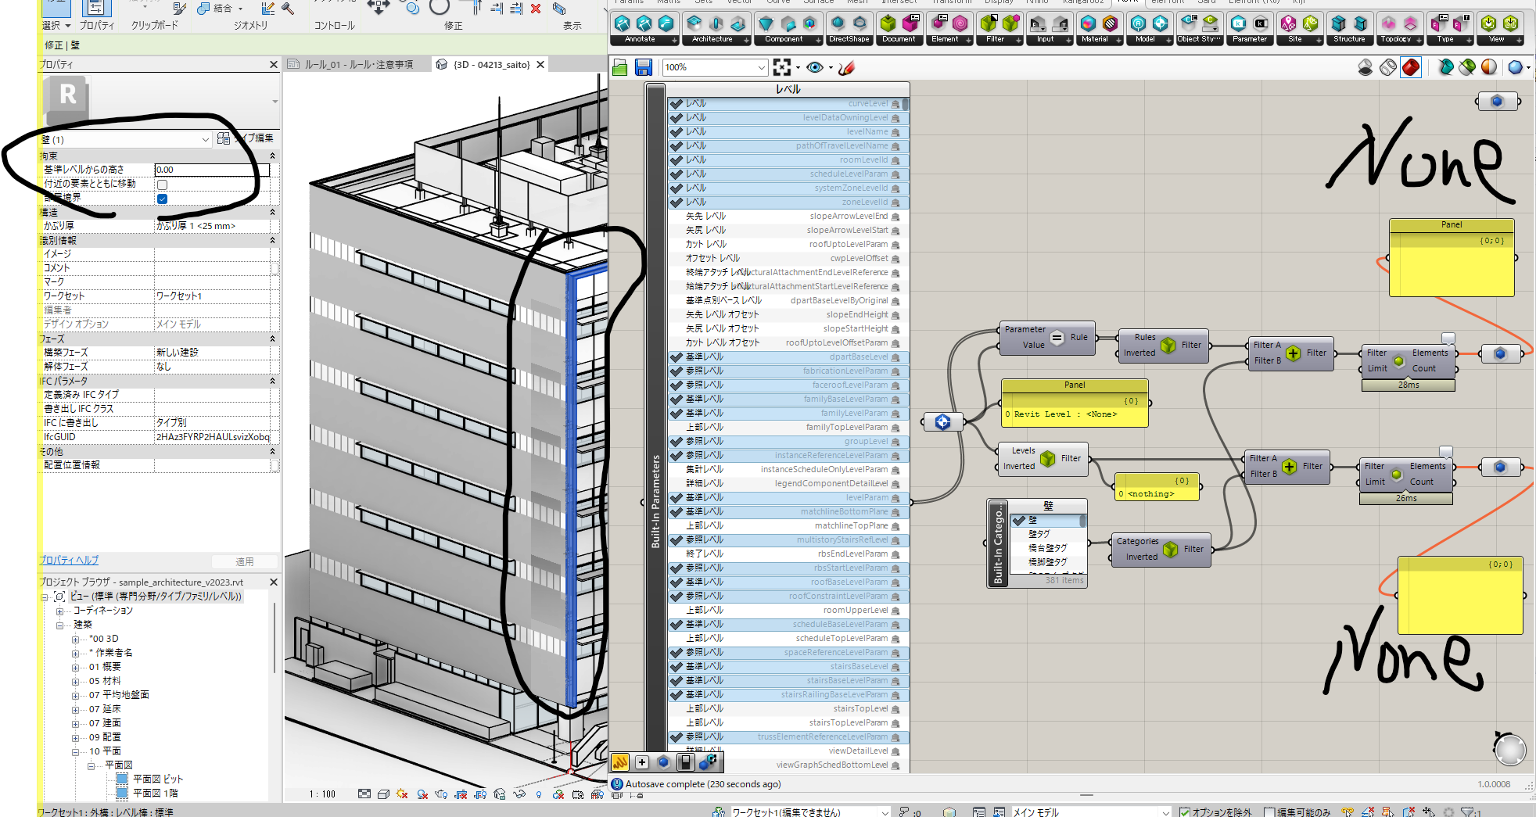Click the 適用 apply button
This screenshot has height=817, width=1536.
244,561
